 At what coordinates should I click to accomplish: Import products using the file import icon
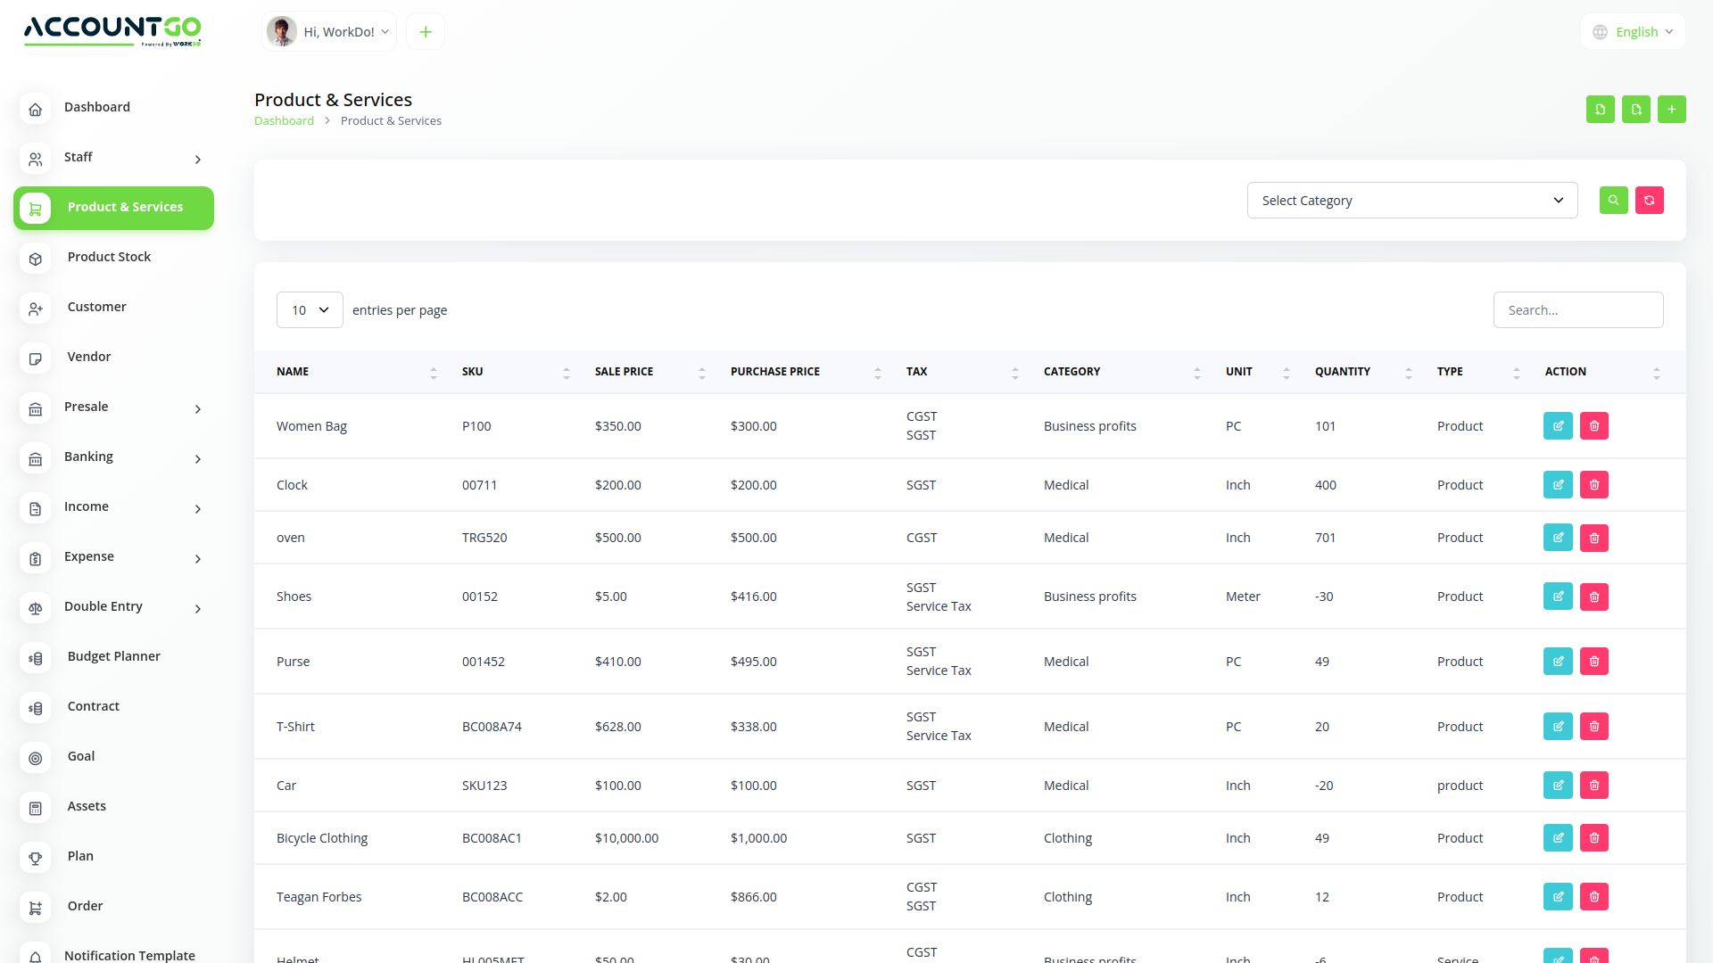(1600, 109)
